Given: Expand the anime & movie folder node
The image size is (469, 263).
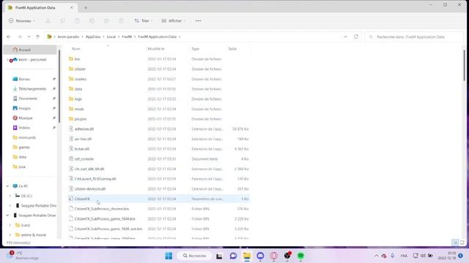Looking at the screenshot, I should (x=10, y=235).
